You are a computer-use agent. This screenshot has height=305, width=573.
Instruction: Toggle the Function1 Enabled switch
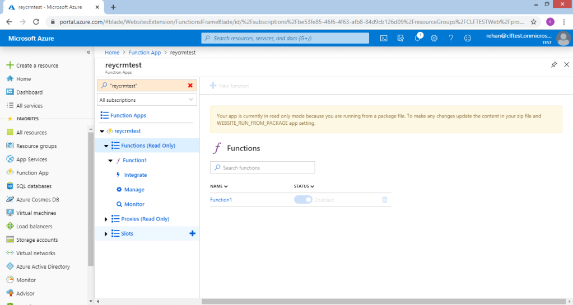[303, 200]
